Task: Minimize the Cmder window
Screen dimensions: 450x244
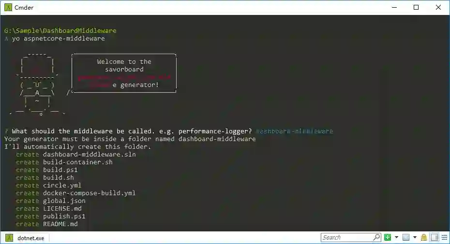Action: (x=394, y=7)
